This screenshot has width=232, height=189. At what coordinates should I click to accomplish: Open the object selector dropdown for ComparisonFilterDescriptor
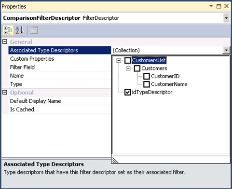(x=226, y=18)
